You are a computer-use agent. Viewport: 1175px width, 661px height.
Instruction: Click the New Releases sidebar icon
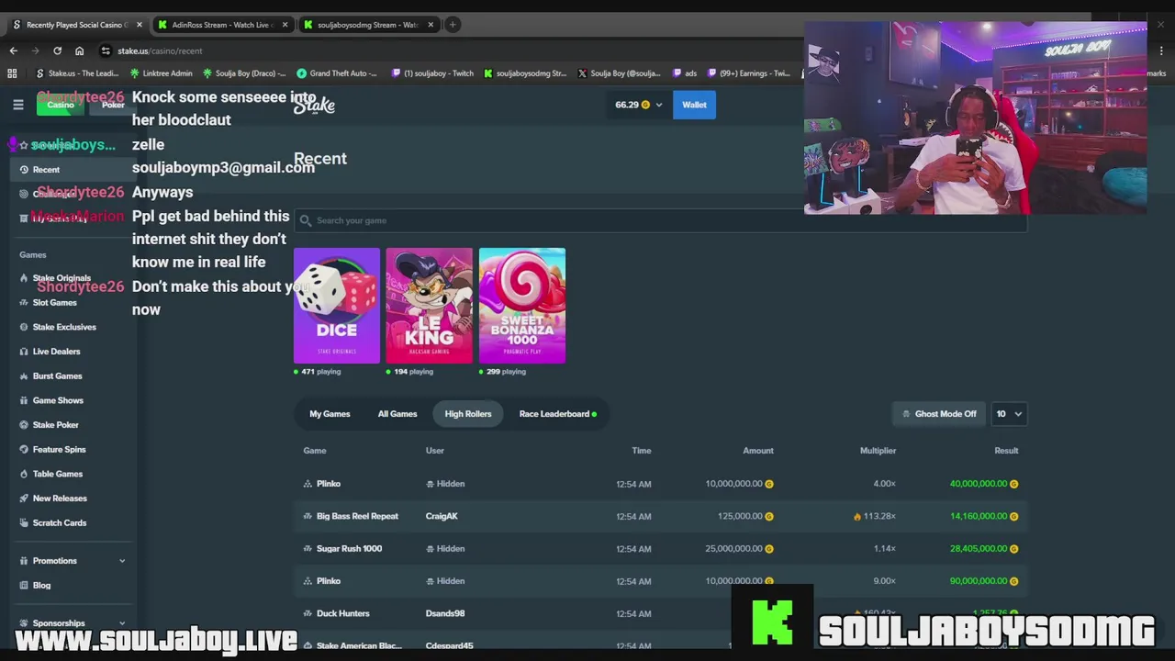click(24, 499)
